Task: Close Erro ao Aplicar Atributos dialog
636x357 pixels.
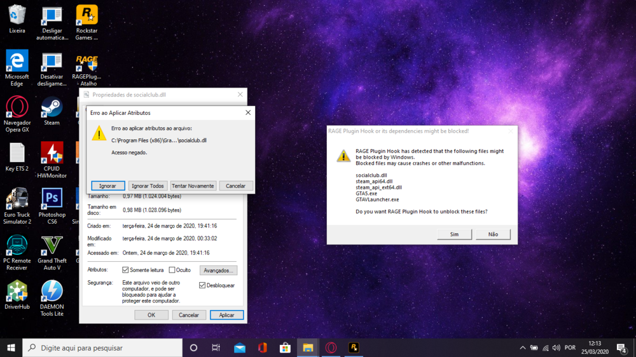Action: [x=248, y=112]
